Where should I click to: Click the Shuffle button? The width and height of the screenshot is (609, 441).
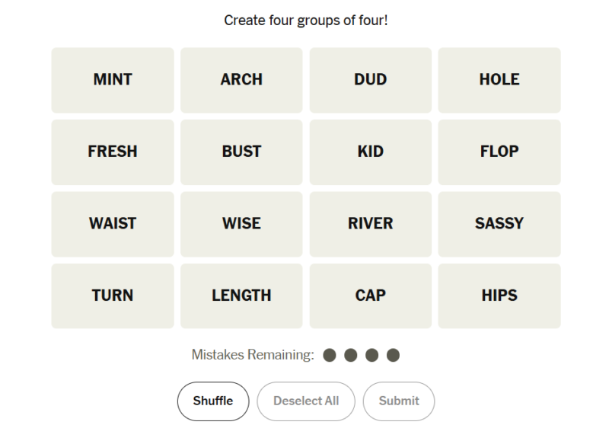(x=213, y=401)
